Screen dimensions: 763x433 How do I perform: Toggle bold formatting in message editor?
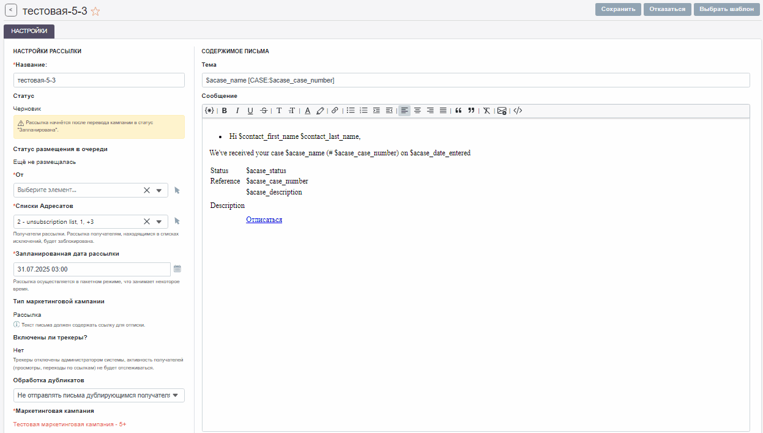tap(225, 111)
